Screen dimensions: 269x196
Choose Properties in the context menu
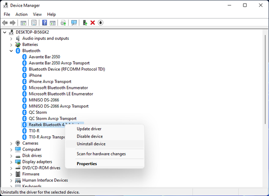pos(104,164)
